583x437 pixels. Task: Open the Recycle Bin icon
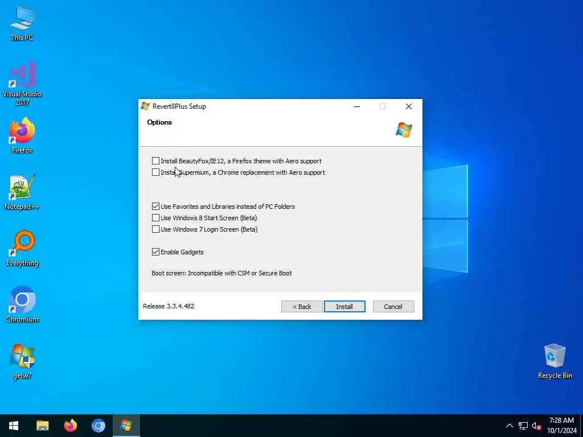(x=555, y=361)
